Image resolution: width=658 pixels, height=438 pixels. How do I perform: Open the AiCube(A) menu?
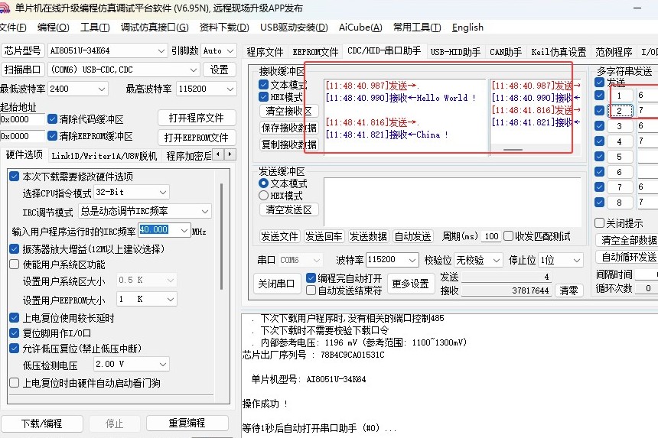click(360, 28)
